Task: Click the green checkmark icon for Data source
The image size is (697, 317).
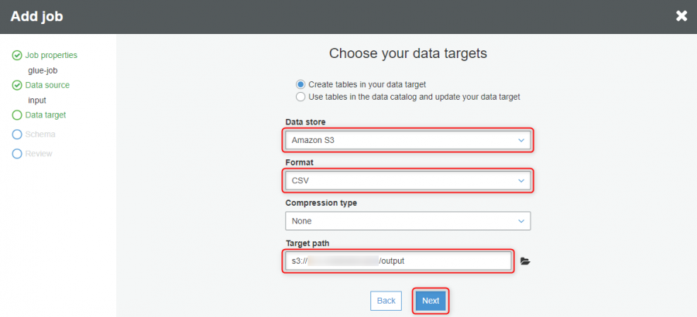Action: 17,85
